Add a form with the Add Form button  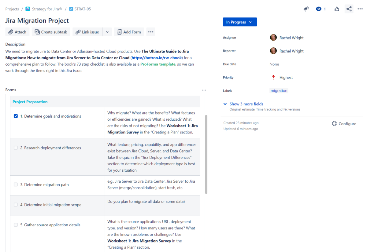(x=129, y=32)
